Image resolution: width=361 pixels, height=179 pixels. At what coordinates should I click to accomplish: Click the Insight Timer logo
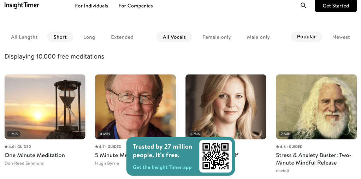(x=22, y=5)
